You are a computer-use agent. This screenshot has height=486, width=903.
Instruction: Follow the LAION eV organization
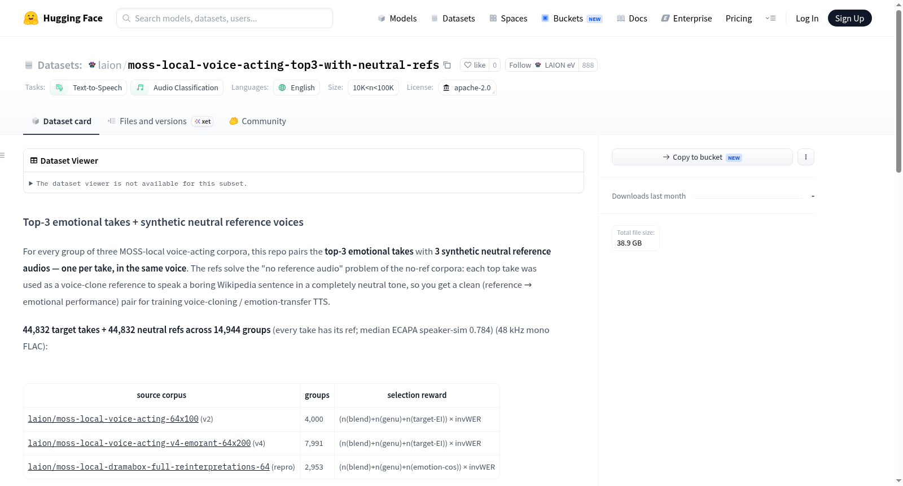[542, 65]
